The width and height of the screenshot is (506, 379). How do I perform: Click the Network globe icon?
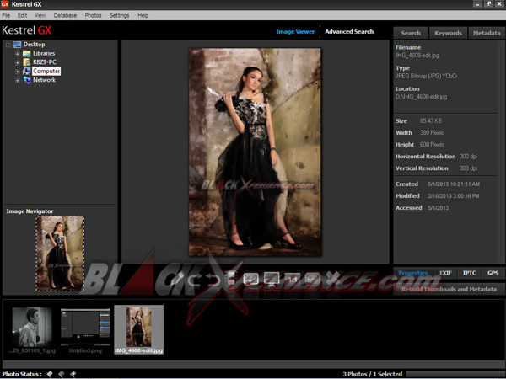(x=26, y=80)
